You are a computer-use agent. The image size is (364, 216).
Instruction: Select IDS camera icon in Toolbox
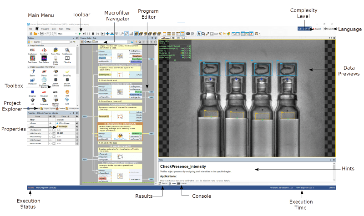(56, 94)
